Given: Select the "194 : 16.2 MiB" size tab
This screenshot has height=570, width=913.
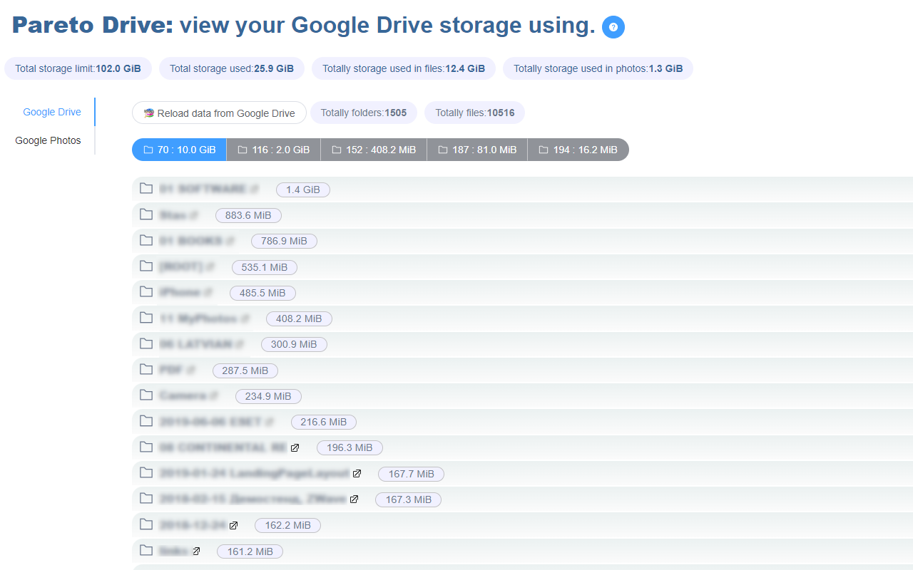Looking at the screenshot, I should 578,149.
